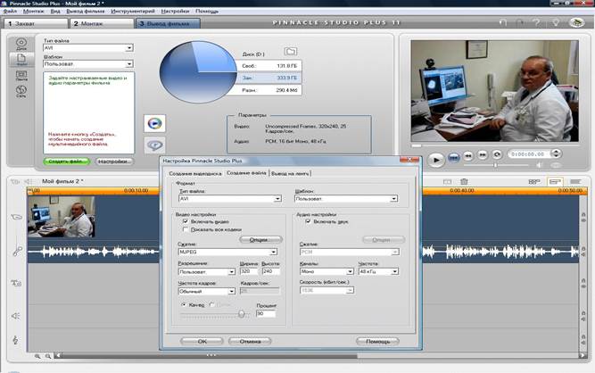This screenshot has height=373, width=595.
Task: Open the output folder browse icon
Action: [x=291, y=51]
